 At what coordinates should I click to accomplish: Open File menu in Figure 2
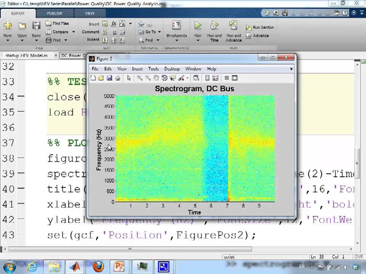tap(95, 69)
